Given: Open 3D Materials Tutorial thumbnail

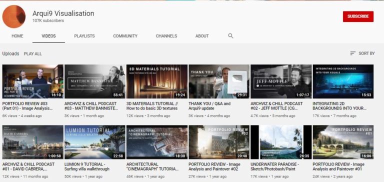Looking at the screenshot, I should [157, 81].
